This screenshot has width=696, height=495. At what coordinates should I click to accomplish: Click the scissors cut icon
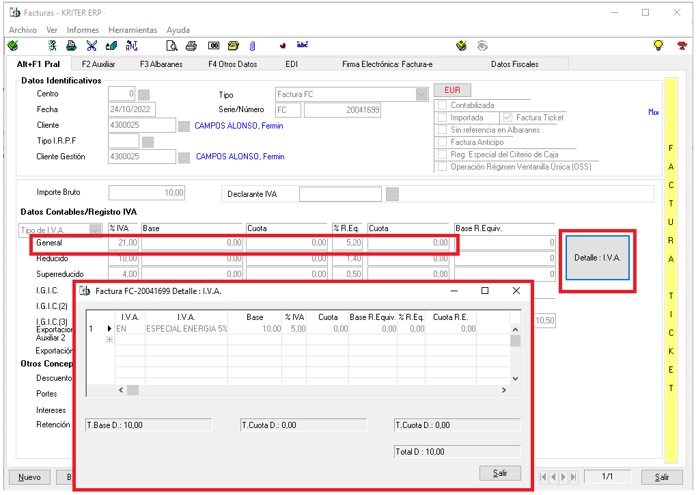[92, 45]
